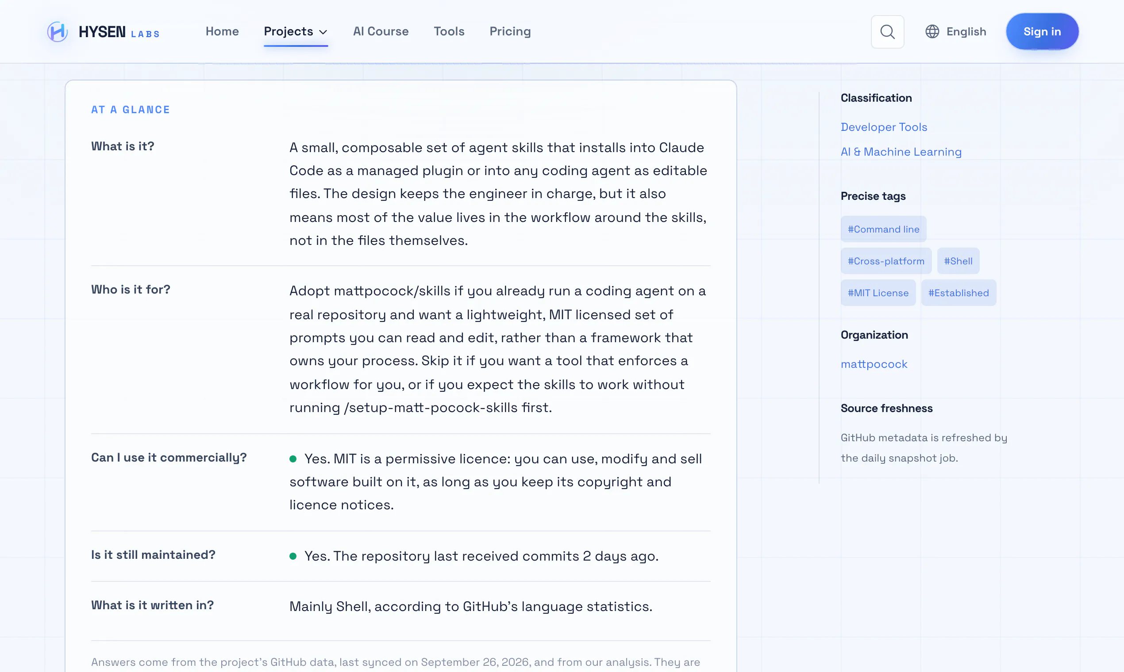Select the #MIT License tag
This screenshot has width=1124, height=672.
pos(878,293)
